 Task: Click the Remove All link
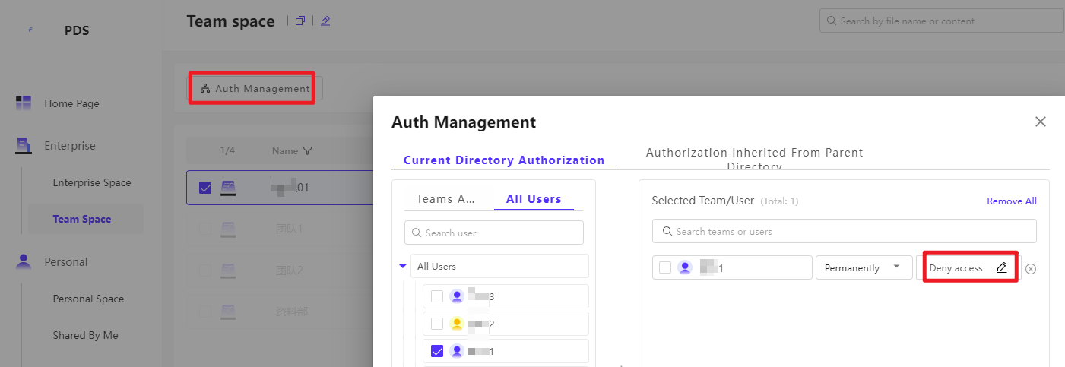tap(1012, 201)
